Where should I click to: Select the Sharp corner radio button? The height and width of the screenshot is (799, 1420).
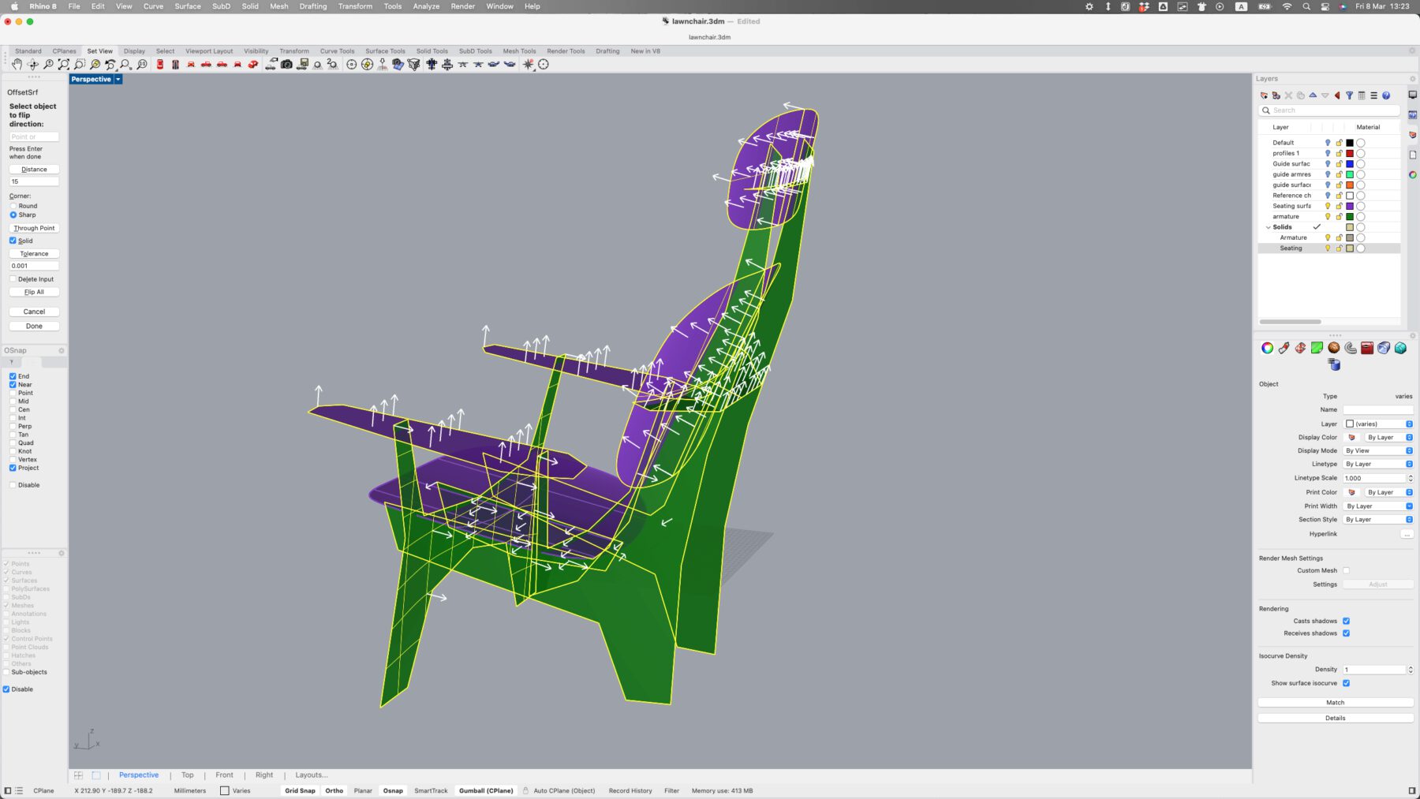[13, 215]
